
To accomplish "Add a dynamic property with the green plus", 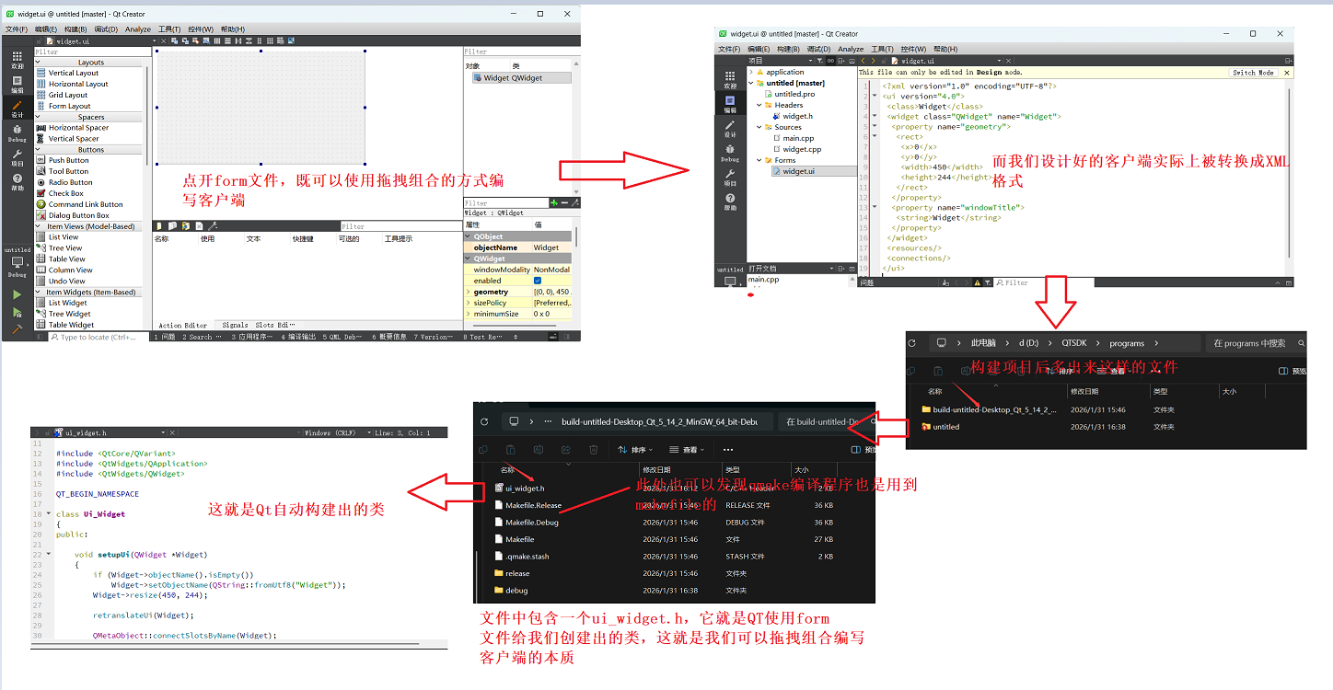I will coord(553,202).
